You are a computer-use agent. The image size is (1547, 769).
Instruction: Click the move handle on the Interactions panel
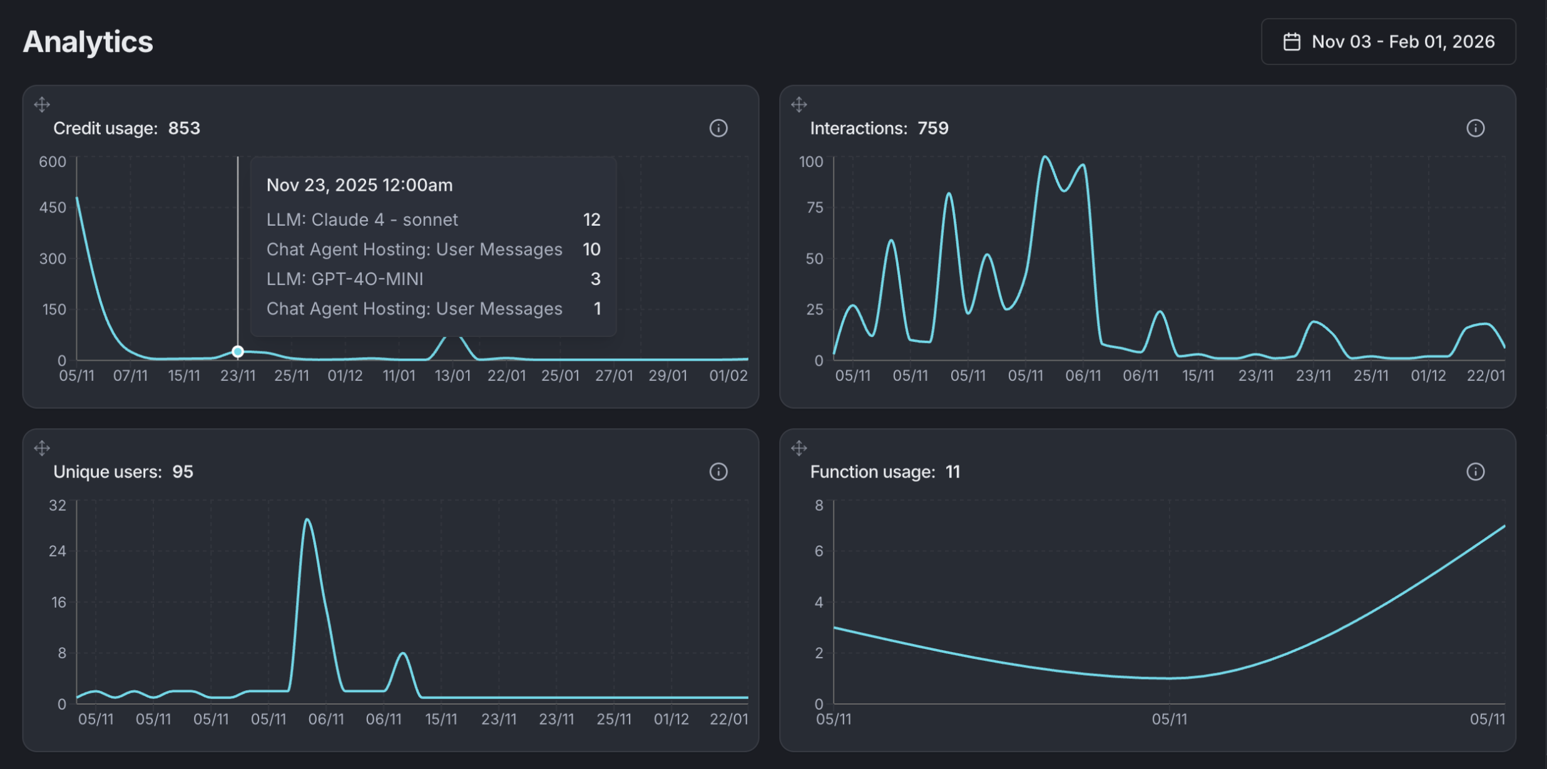click(799, 104)
